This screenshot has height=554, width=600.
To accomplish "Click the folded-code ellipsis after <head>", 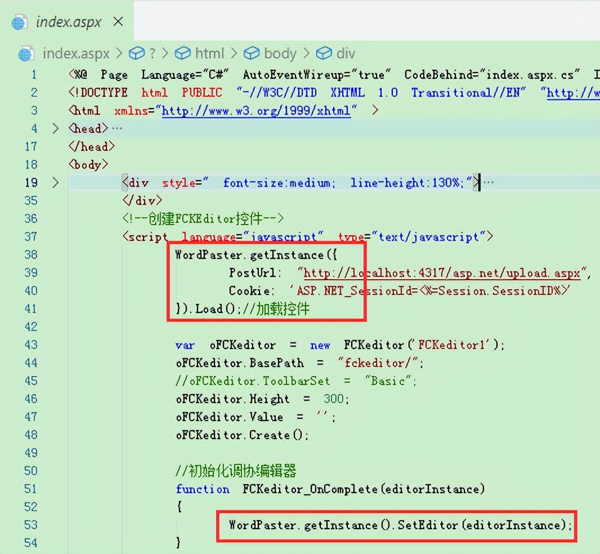I will pyautogui.click(x=117, y=128).
